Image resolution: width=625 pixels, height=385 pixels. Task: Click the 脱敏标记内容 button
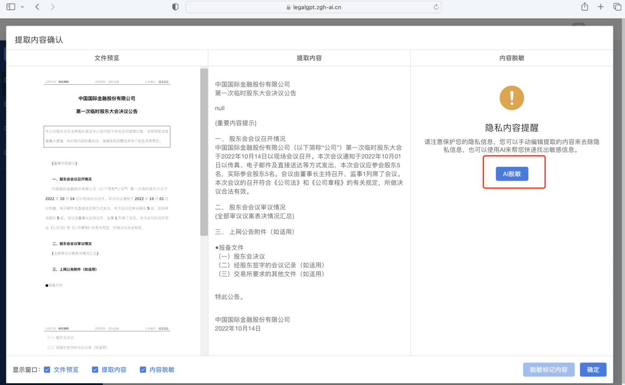tap(549, 370)
